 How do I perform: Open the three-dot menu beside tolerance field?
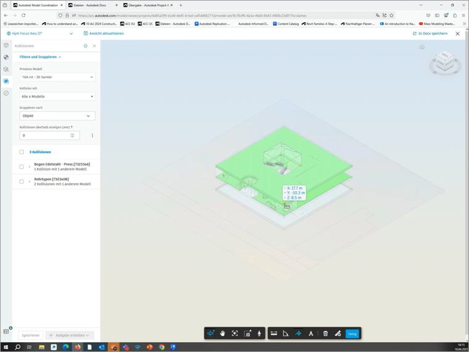[92, 135]
